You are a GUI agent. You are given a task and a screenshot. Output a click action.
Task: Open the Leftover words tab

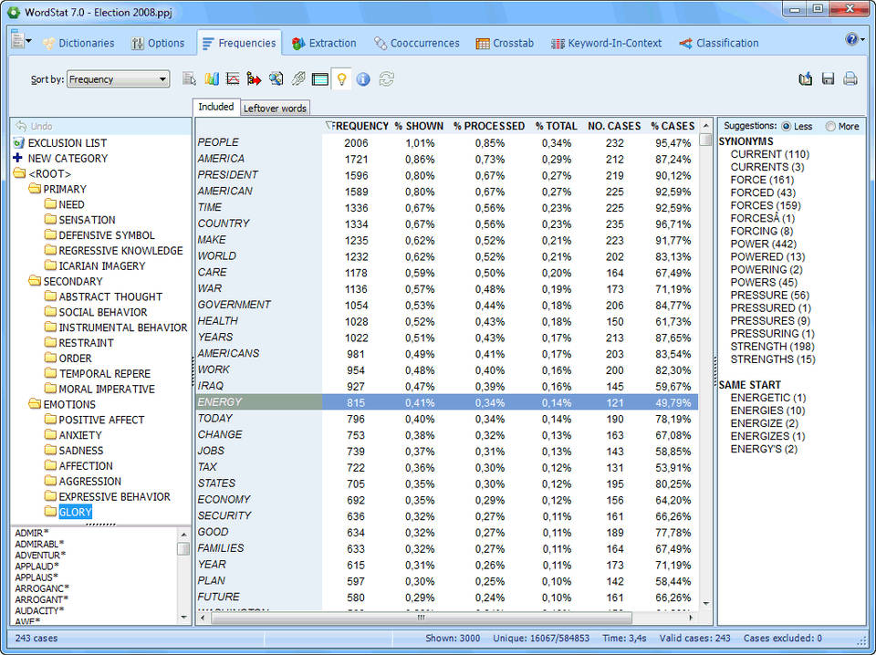pyautogui.click(x=275, y=108)
